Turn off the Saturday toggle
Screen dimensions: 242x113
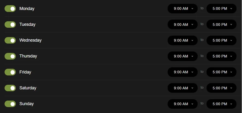tap(10, 88)
